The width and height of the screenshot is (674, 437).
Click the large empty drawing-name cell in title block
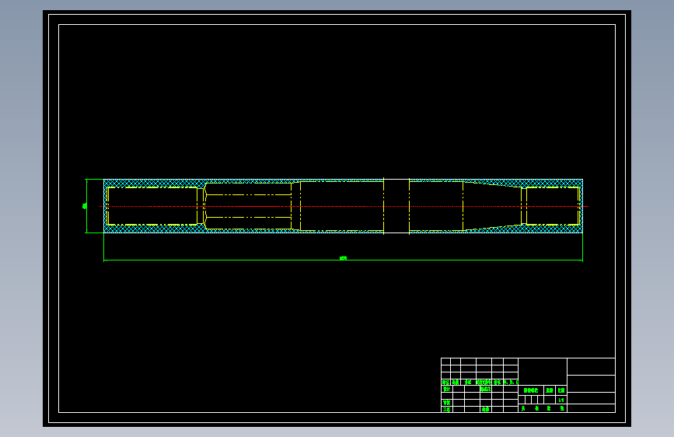tap(543, 372)
